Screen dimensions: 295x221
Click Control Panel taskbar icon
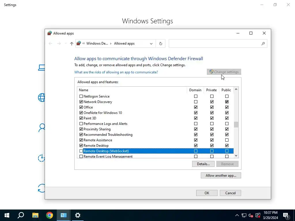(64, 215)
